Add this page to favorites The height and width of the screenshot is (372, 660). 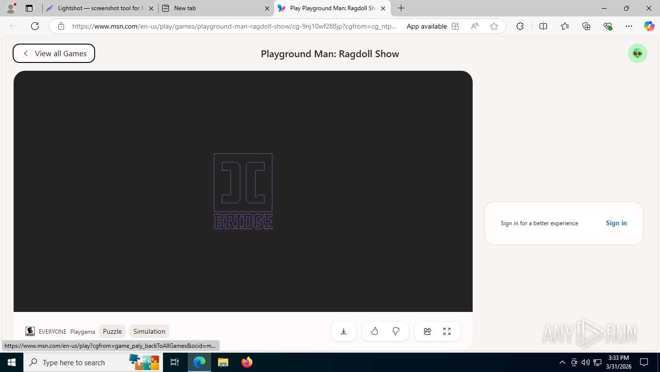tap(494, 26)
